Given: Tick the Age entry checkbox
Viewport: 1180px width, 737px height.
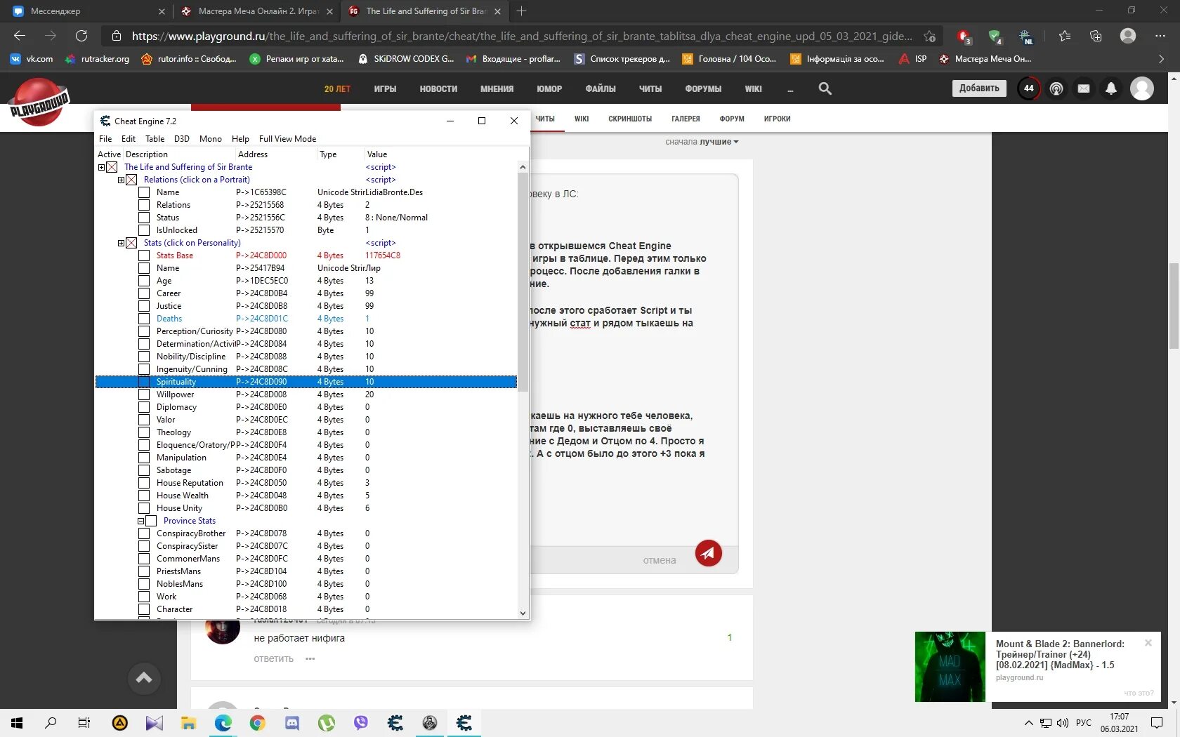Looking at the screenshot, I should point(144,281).
